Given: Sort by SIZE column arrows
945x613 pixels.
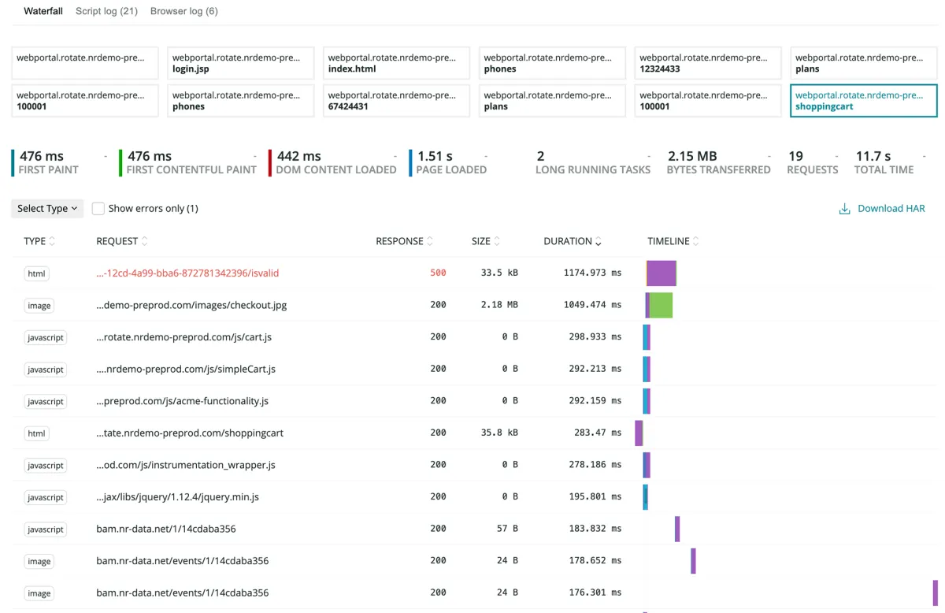Looking at the screenshot, I should pyautogui.click(x=497, y=241).
